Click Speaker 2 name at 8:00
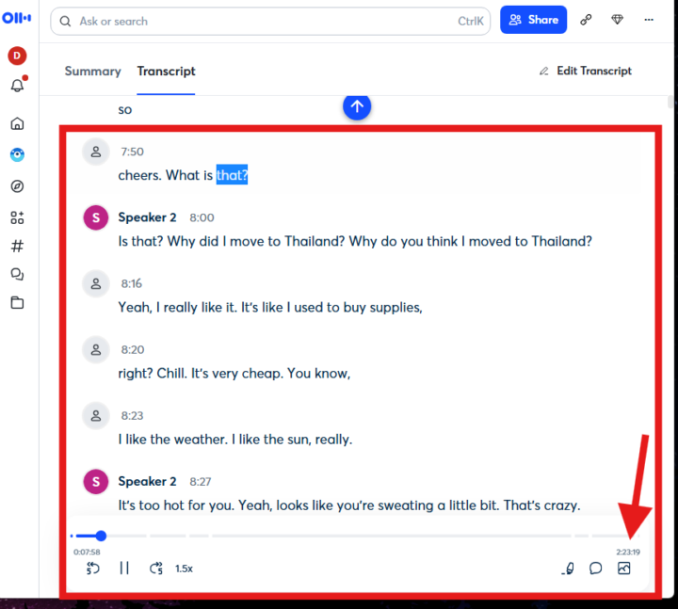Viewport: 678px width, 609px height. pos(147,217)
